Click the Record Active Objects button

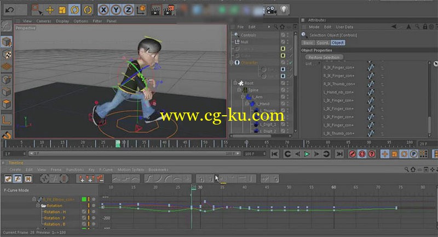[x=353, y=154]
